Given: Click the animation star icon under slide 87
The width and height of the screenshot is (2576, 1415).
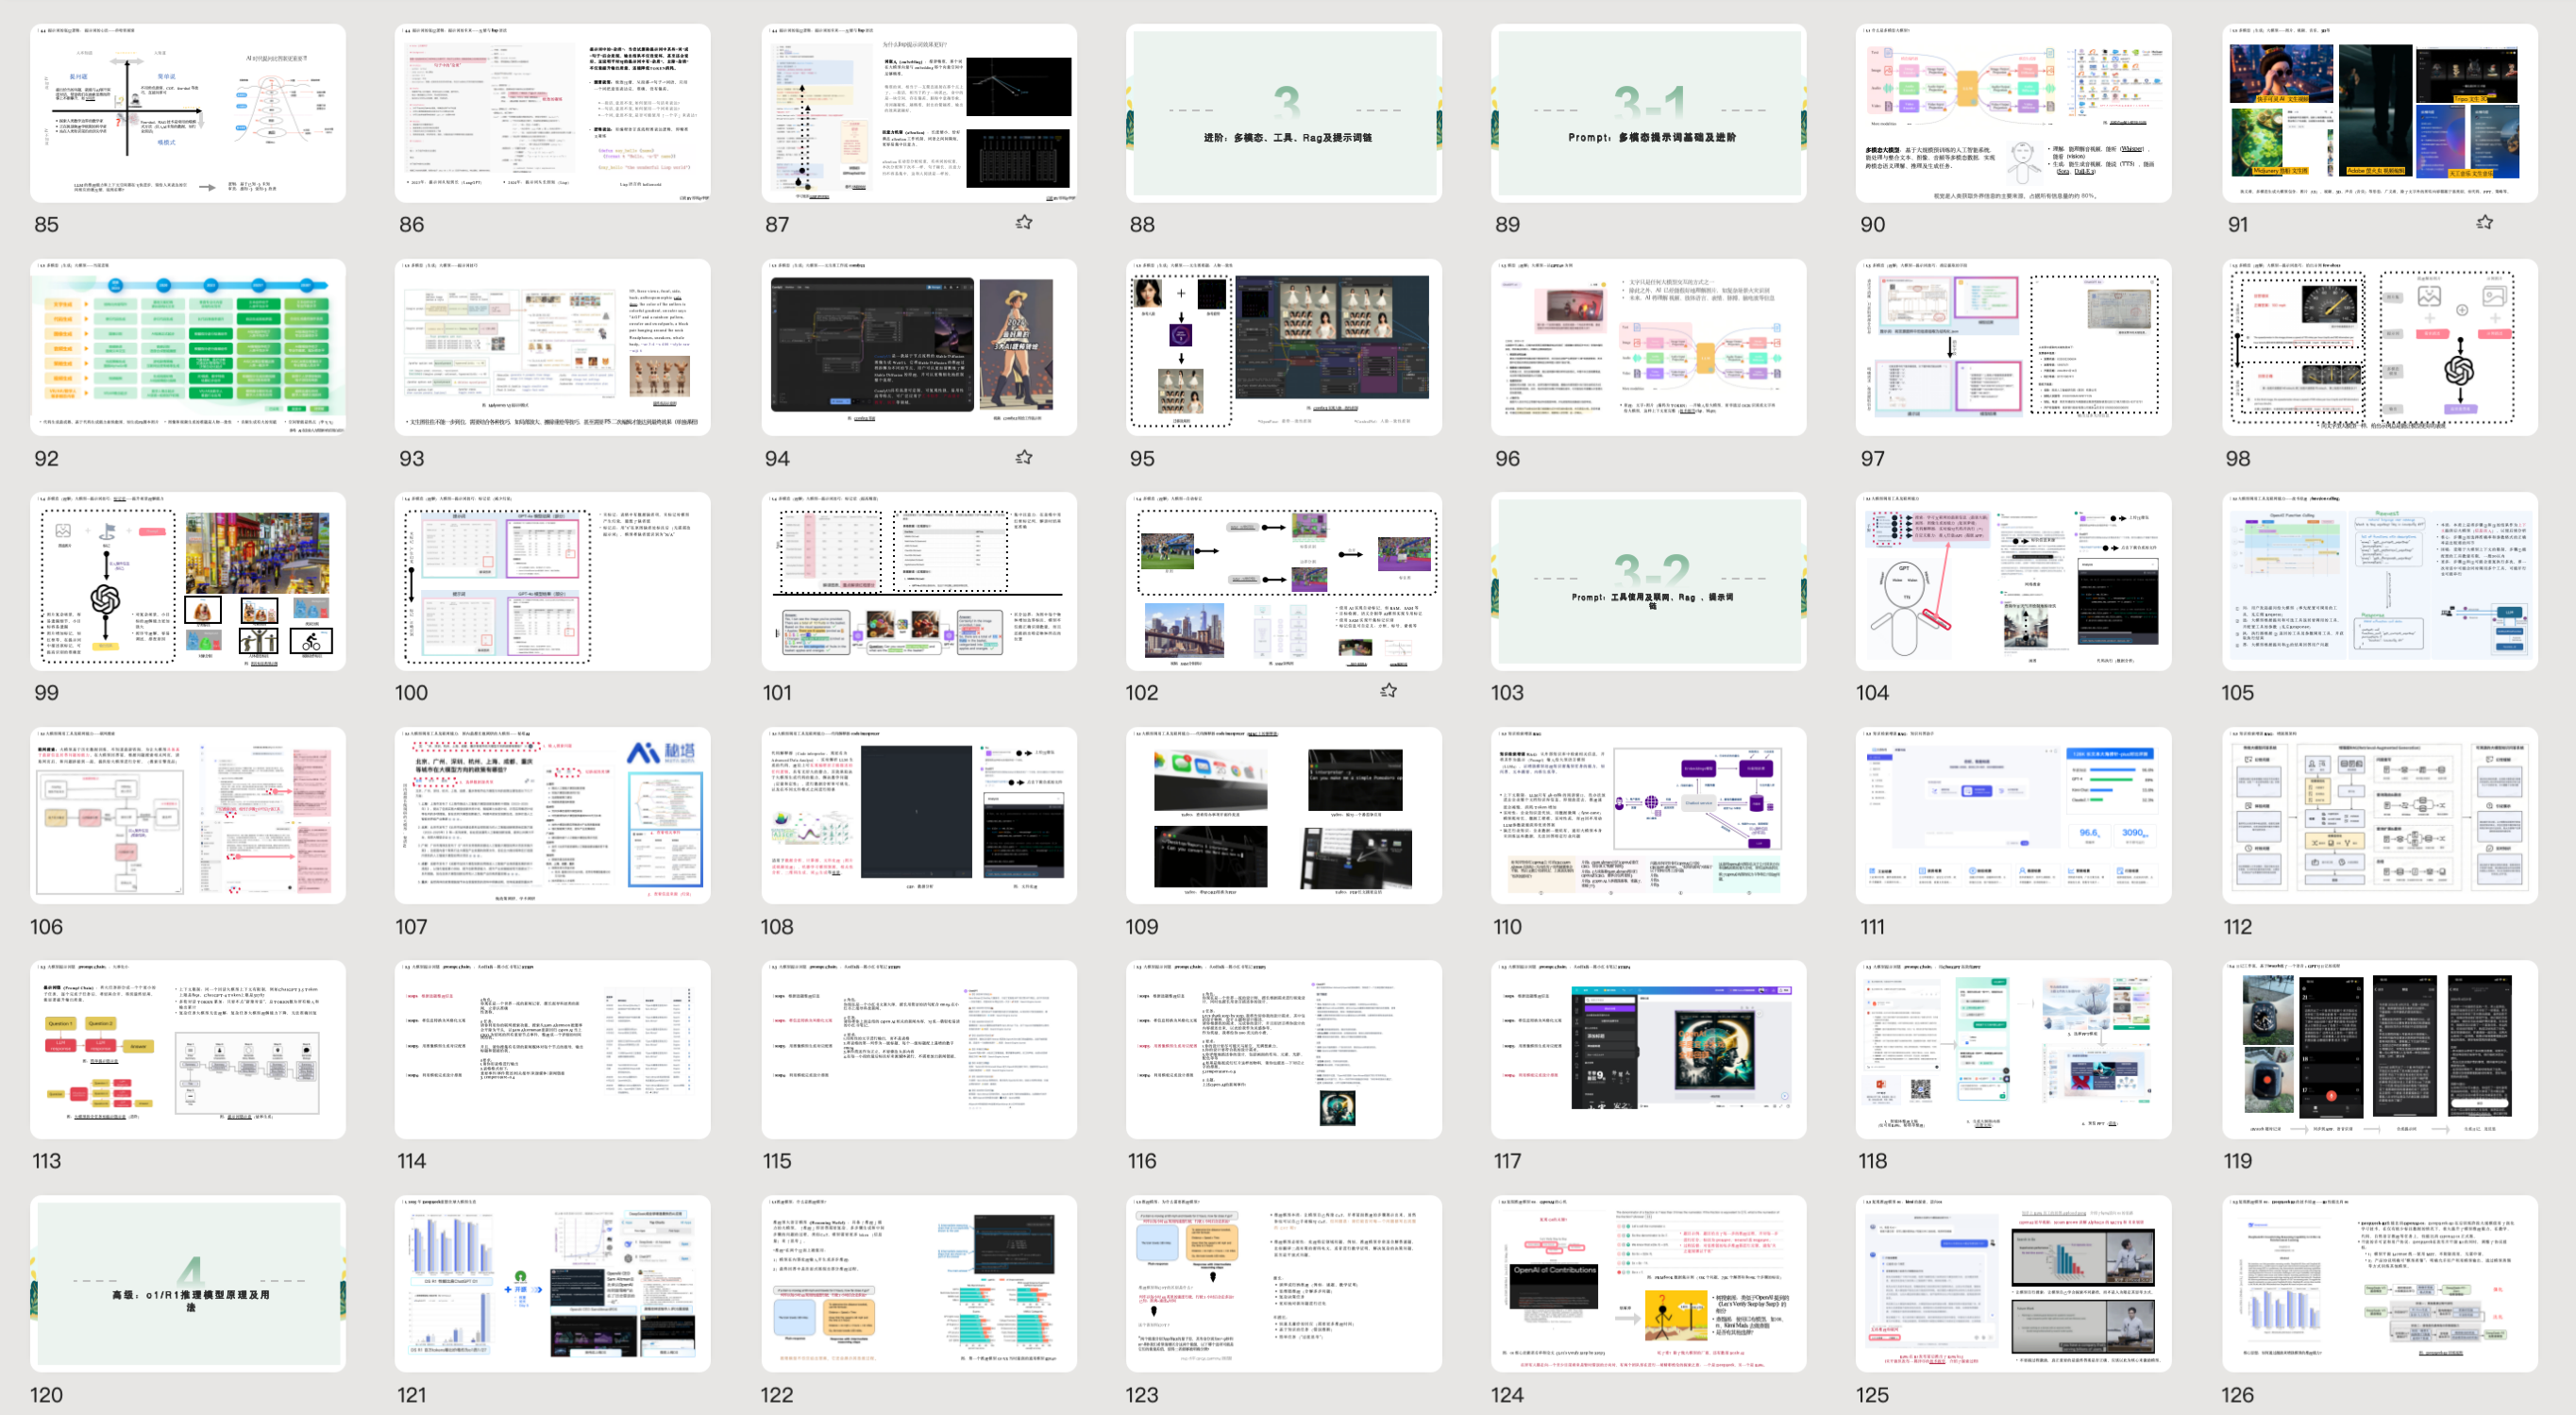Looking at the screenshot, I should point(1024,222).
